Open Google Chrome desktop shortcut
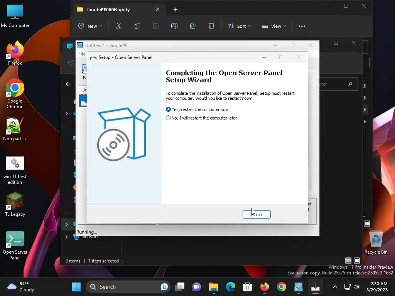Viewport: 395px width, 296px height. point(15,94)
